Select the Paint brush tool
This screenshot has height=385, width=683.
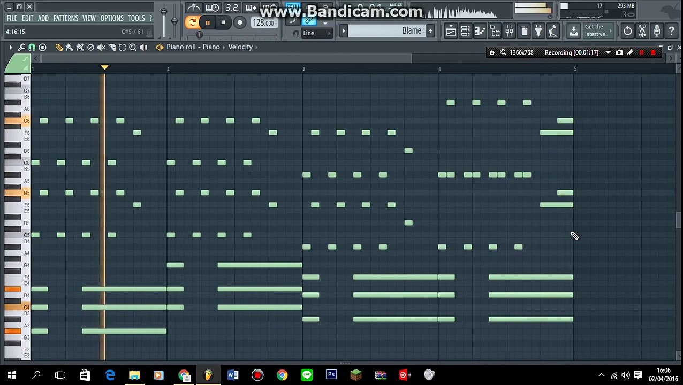(x=70, y=47)
